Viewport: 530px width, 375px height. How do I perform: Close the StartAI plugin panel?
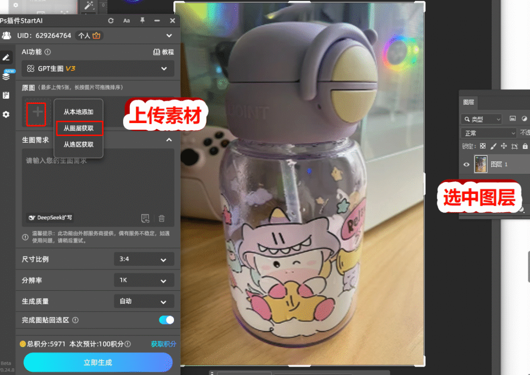(172, 21)
